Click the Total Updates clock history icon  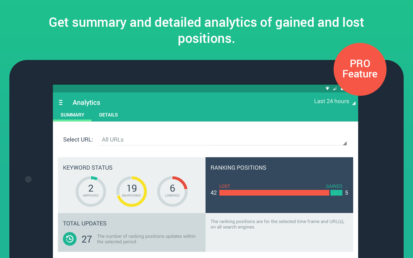70,239
